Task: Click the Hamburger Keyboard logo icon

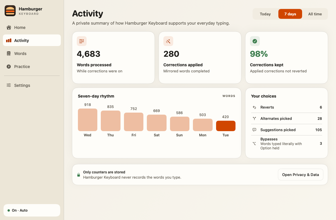Action: (x=10, y=11)
